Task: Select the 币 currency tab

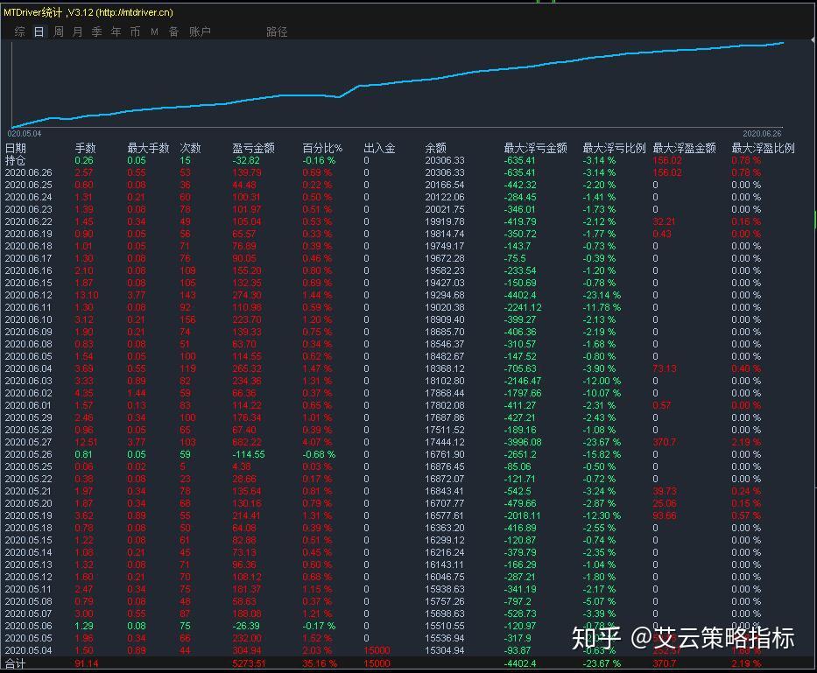Action: pyautogui.click(x=135, y=32)
